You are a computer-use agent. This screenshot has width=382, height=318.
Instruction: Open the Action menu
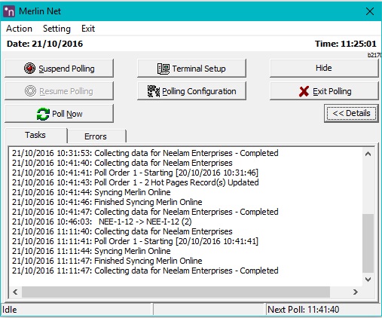click(x=19, y=29)
